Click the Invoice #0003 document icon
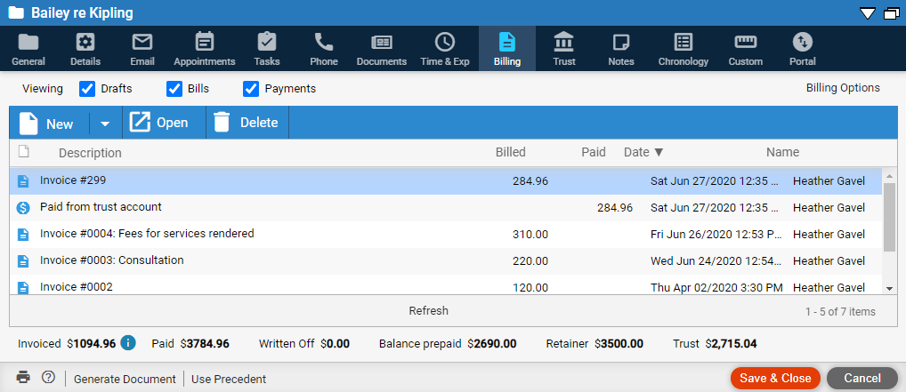Image resolution: width=906 pixels, height=392 pixels. (23, 261)
